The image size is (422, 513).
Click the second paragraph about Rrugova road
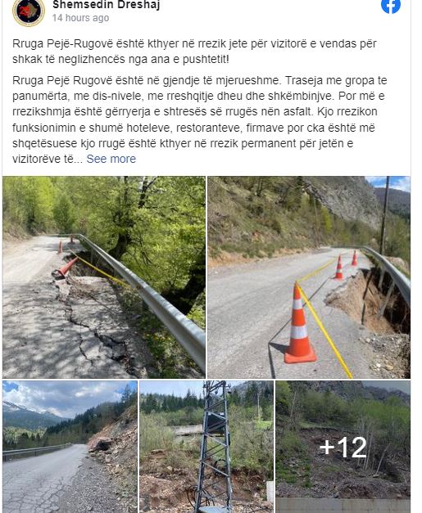[200, 119]
